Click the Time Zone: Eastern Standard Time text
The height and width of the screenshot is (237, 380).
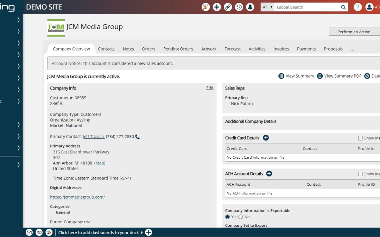point(92,178)
